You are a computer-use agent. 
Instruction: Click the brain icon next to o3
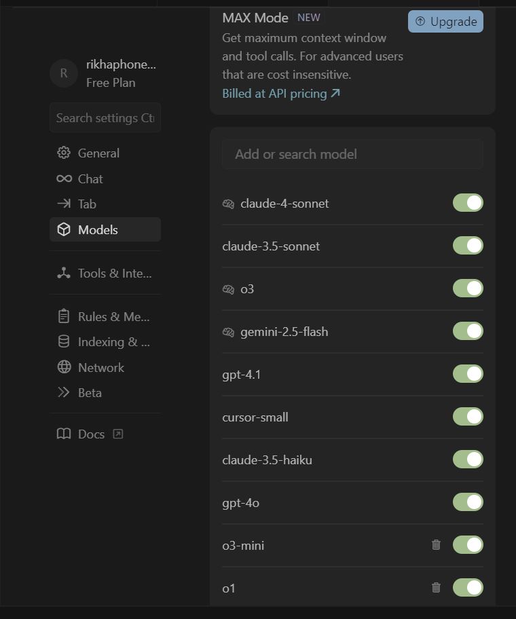(x=228, y=289)
